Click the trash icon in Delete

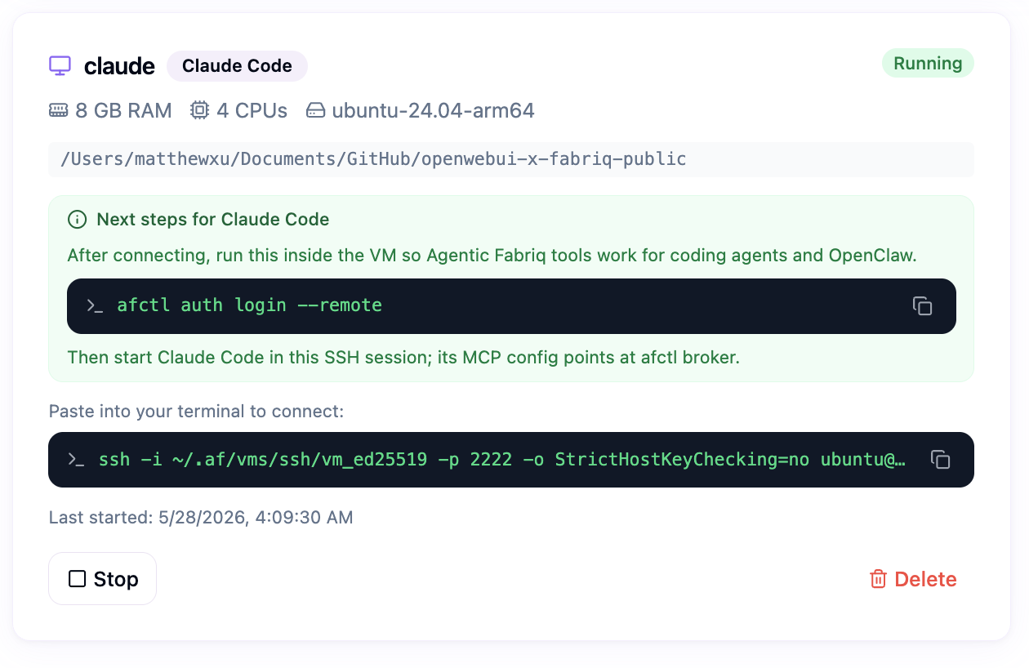point(878,579)
